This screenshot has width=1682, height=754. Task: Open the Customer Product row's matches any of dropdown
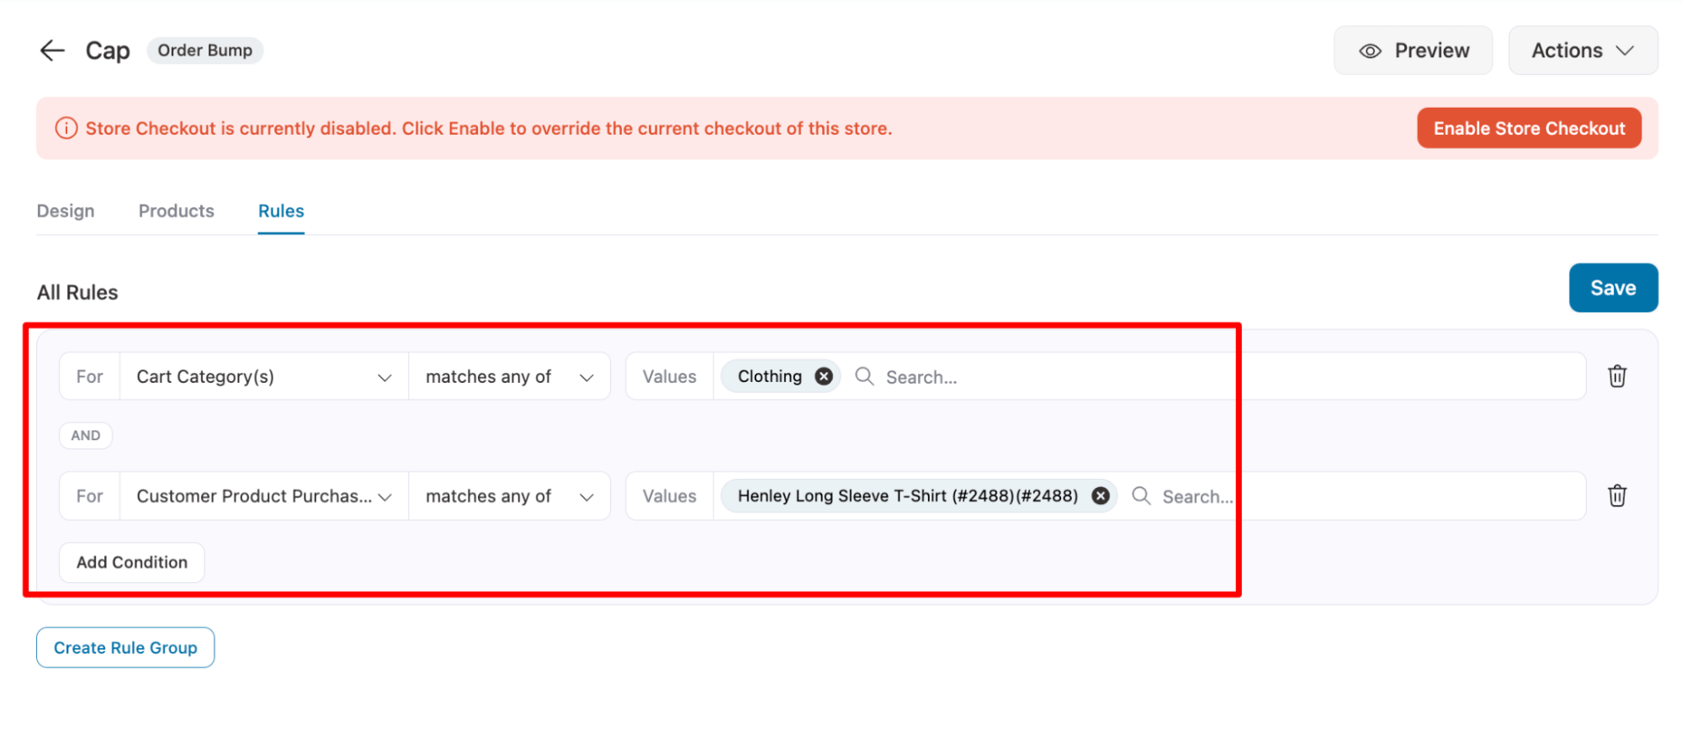[x=509, y=496]
